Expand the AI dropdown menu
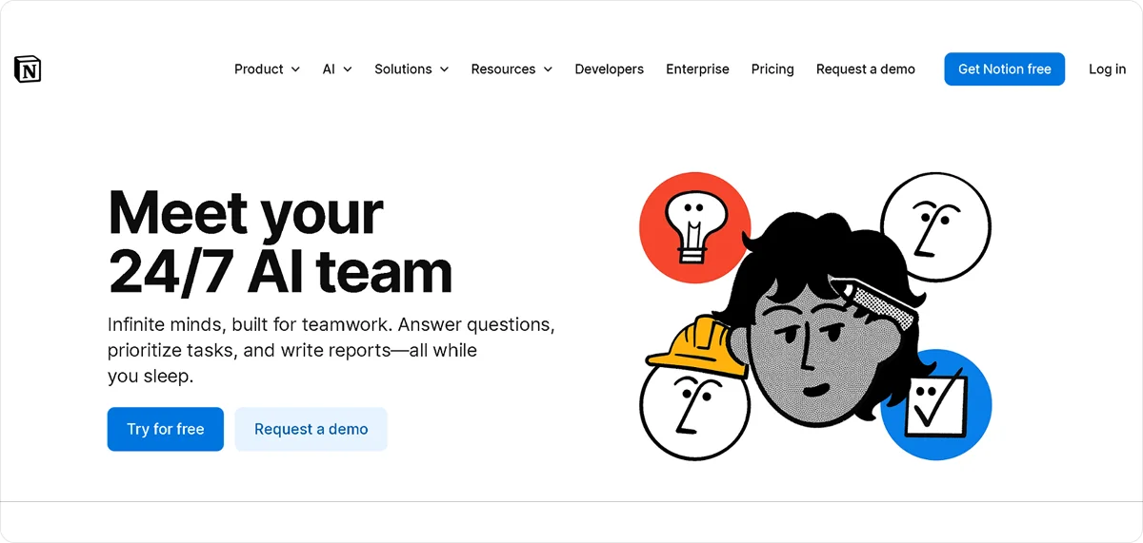1143x543 pixels. pos(337,69)
